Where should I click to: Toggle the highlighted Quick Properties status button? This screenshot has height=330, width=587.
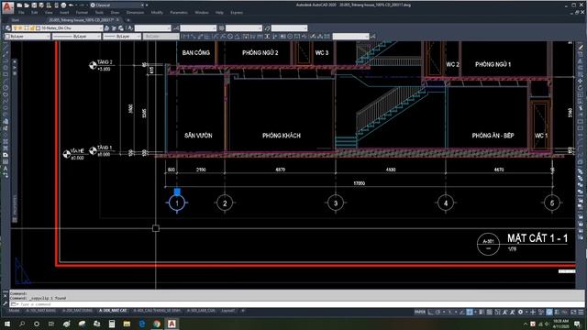(x=549, y=312)
